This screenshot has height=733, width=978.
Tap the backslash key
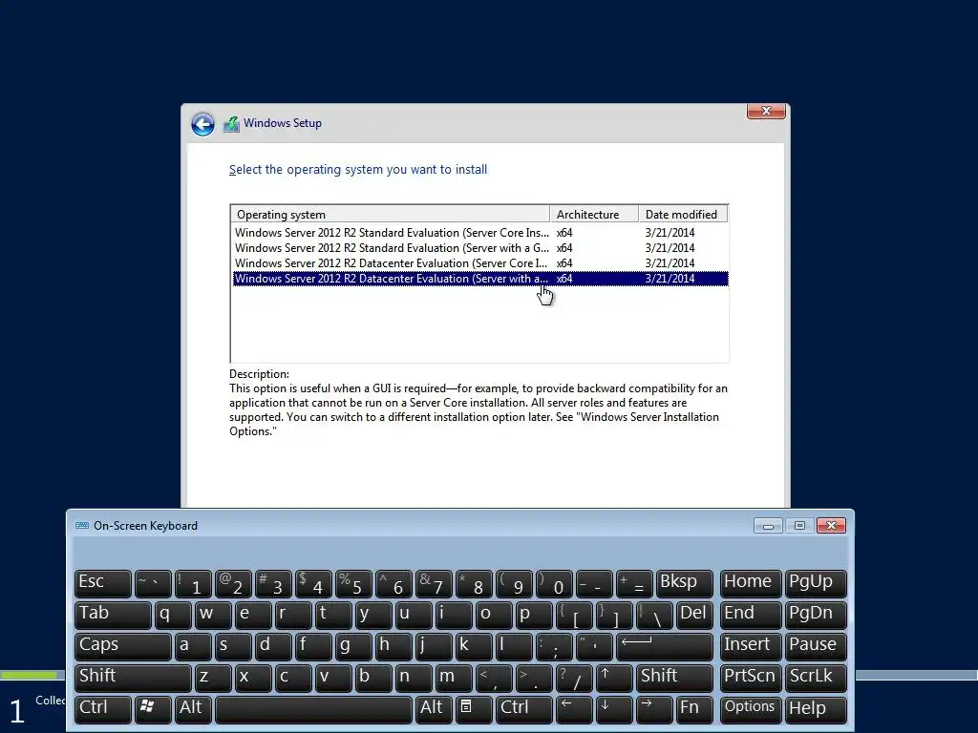(x=654, y=615)
